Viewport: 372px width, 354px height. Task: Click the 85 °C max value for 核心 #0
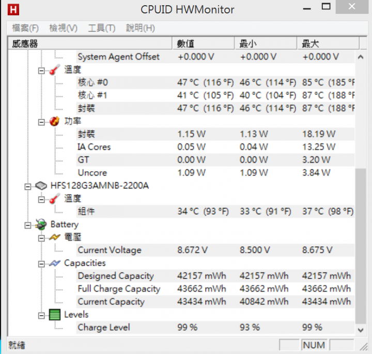click(329, 83)
